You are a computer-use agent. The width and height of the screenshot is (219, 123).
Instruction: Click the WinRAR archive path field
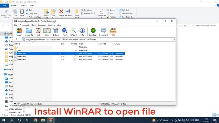(99, 39)
